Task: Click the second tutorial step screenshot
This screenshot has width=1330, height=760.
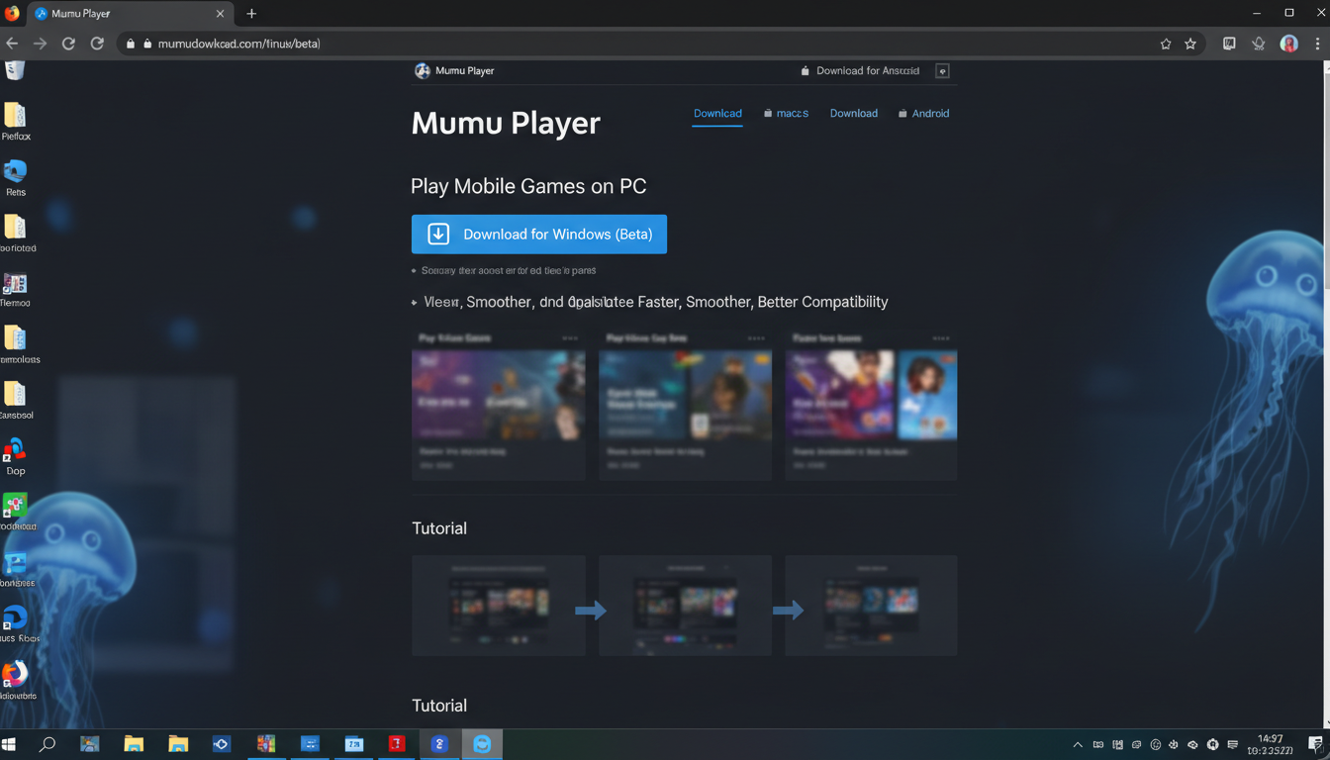Action: pos(685,606)
